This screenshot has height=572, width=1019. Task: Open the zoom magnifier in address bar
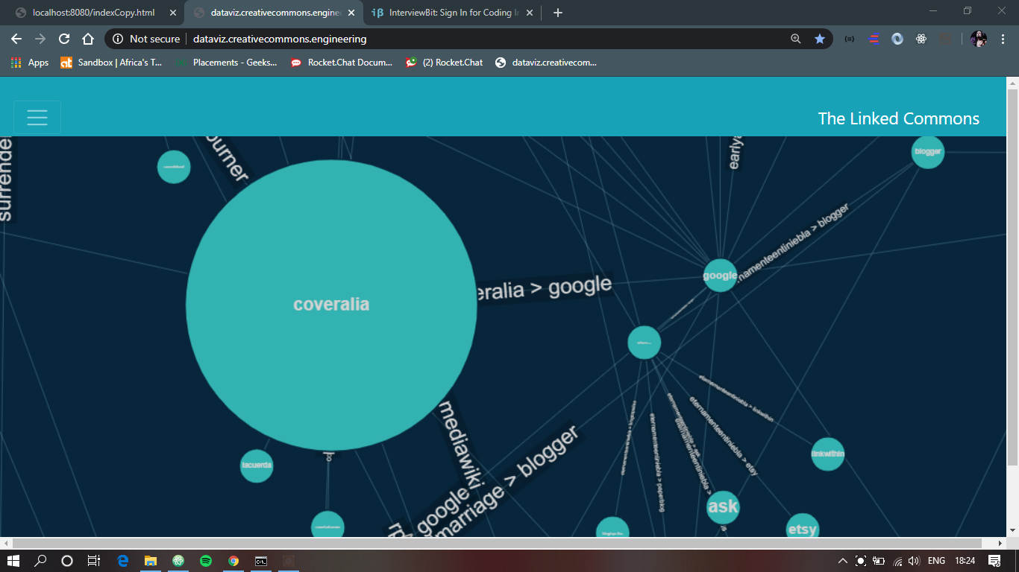[x=796, y=39]
